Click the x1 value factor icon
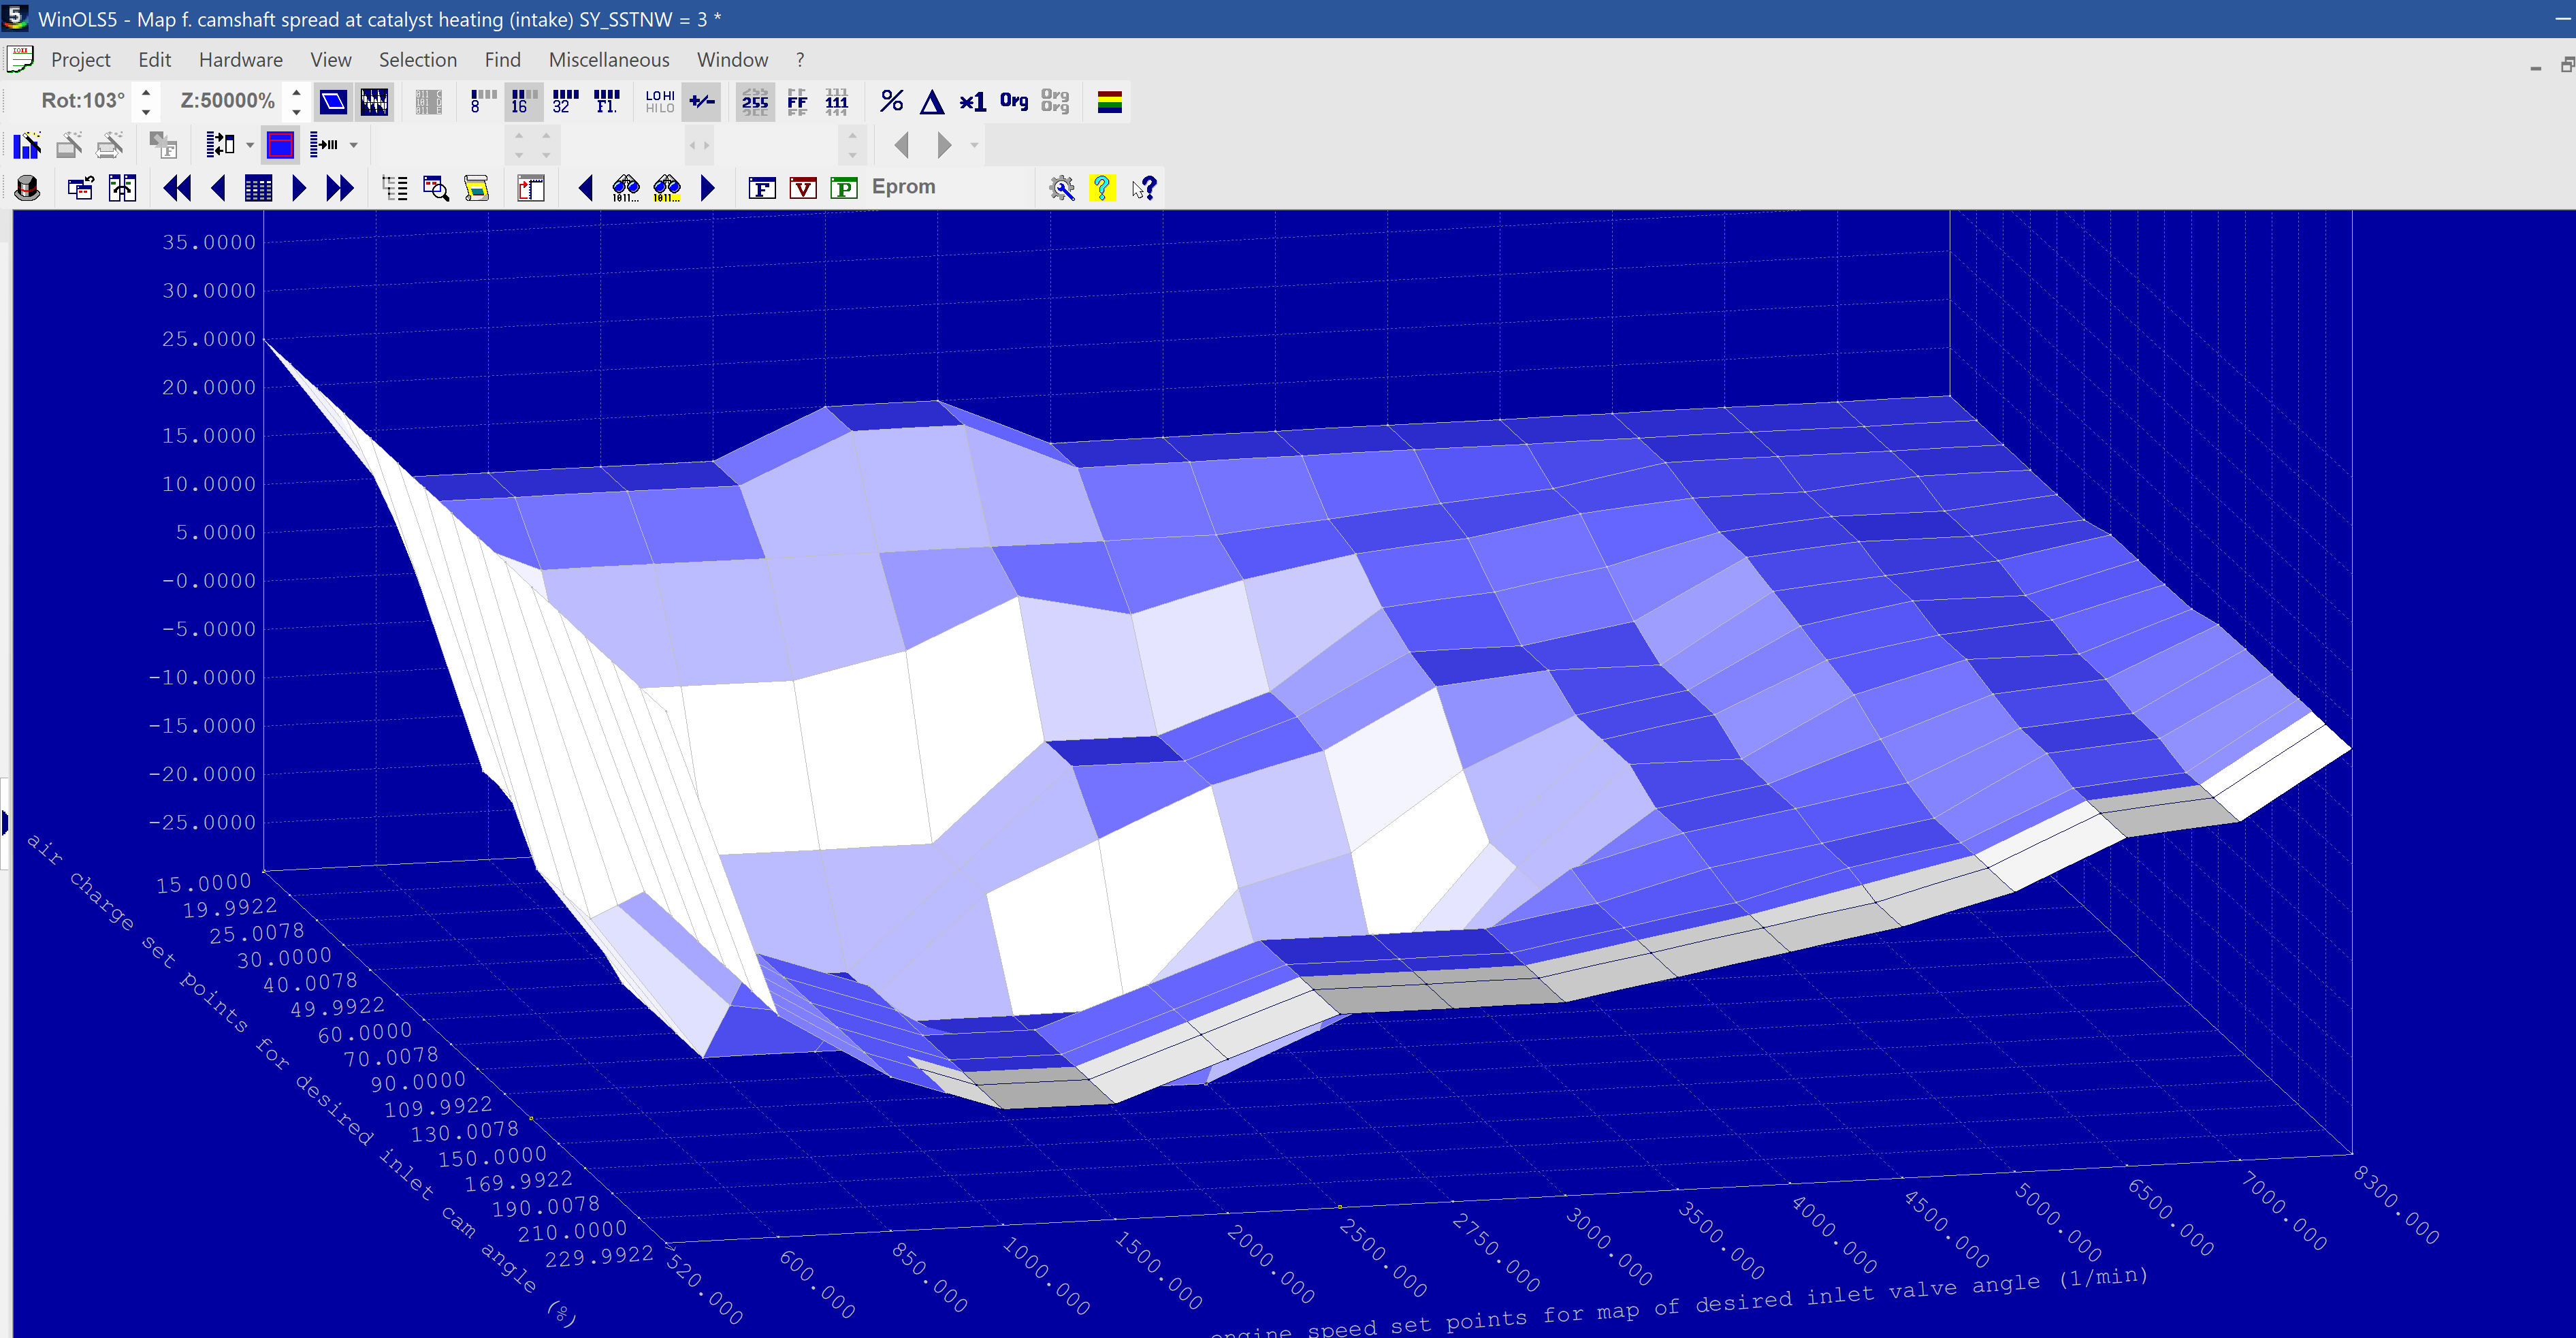Viewport: 2576px width, 1338px height. 972,101
